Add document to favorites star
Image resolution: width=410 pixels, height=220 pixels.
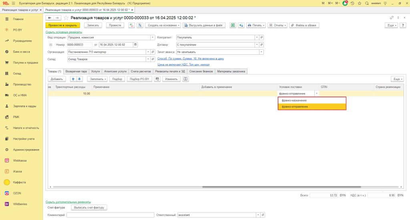click(x=66, y=18)
